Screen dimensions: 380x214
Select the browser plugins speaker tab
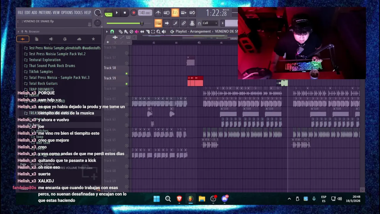[x=51, y=39]
